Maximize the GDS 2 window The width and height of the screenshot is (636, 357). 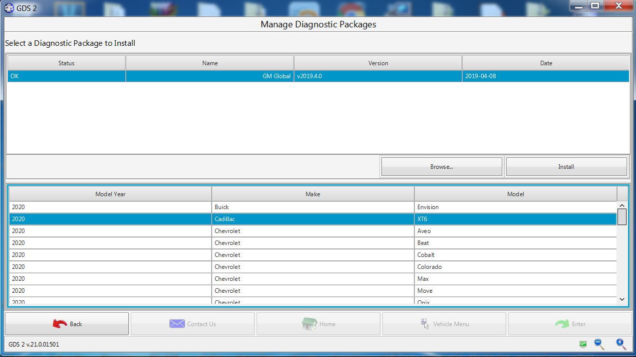click(x=595, y=6)
